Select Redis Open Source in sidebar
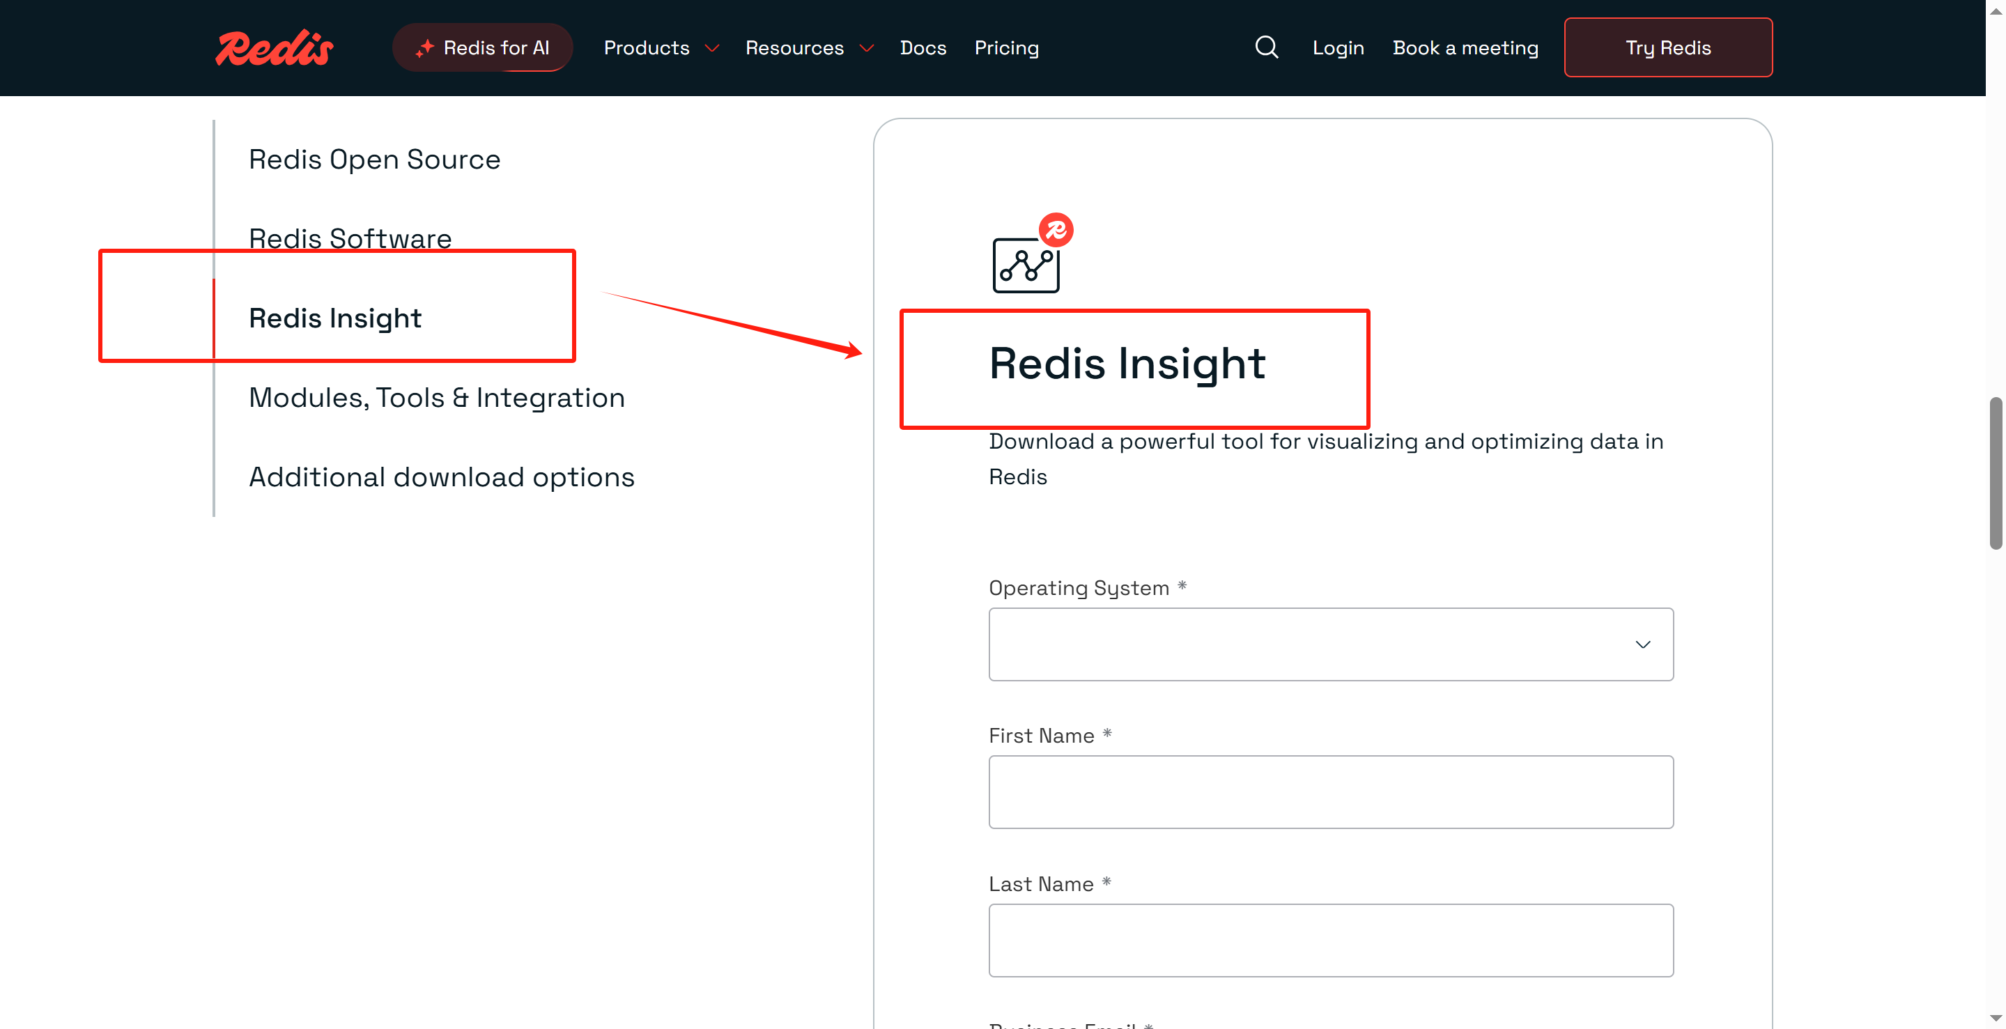 375,160
